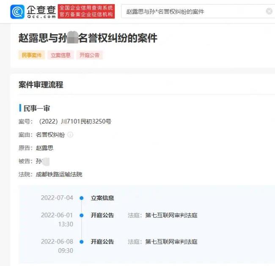Viewport: 275px width, 266px height.
Task: Click the 案件审理流程 section heading
Action: 41,85
